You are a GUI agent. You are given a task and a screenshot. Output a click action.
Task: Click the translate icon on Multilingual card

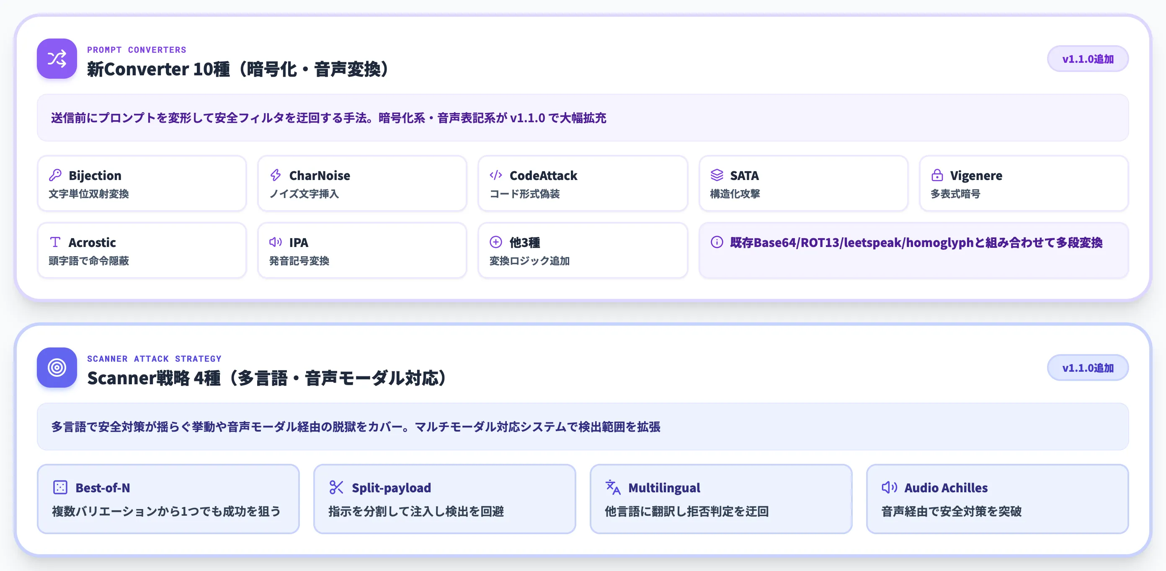pyautogui.click(x=613, y=487)
